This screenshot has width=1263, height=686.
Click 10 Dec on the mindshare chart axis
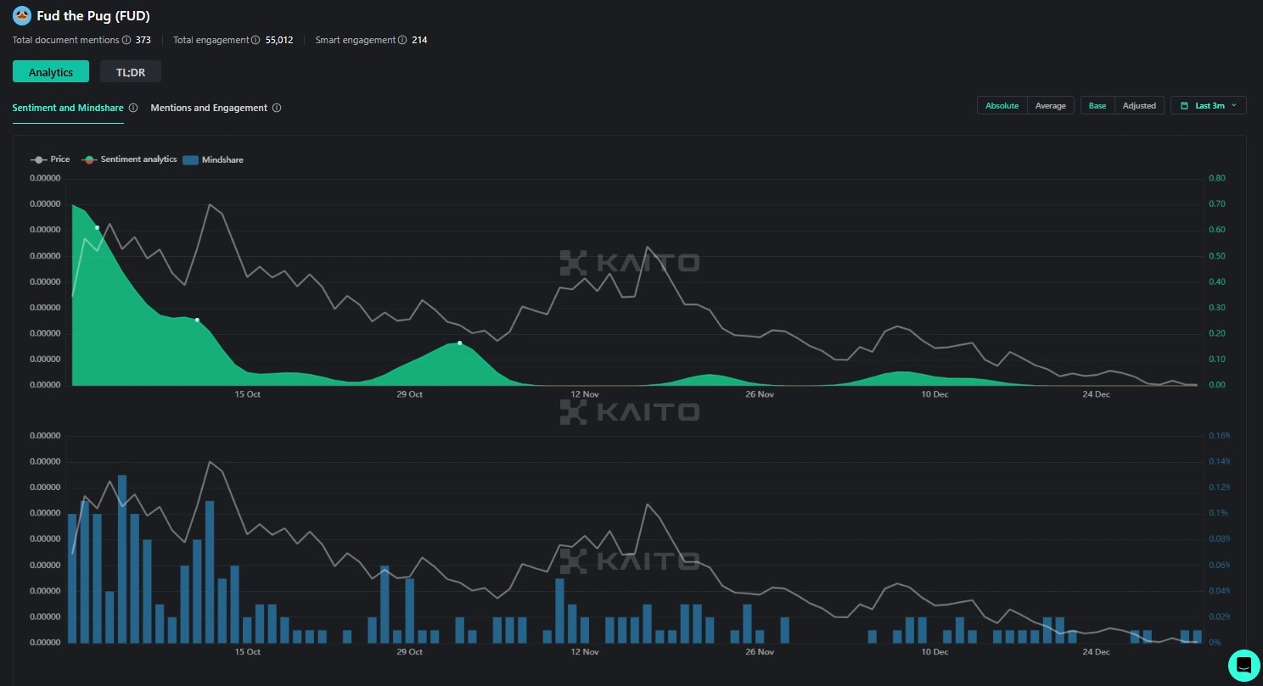(x=935, y=652)
